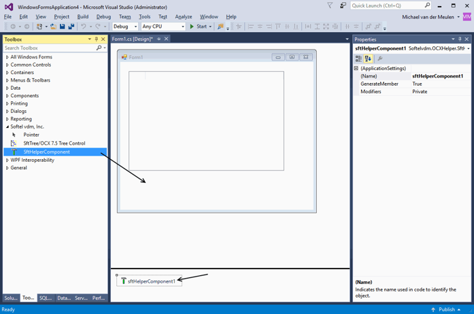Expand Containers category
Screen dimensions: 474x314
coord(7,73)
